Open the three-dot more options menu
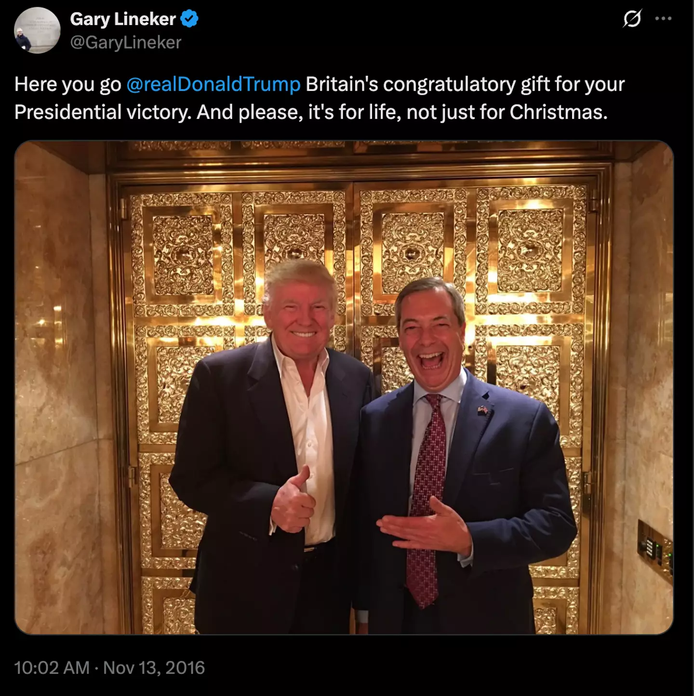Viewport: 694px width, 696px height. click(663, 19)
